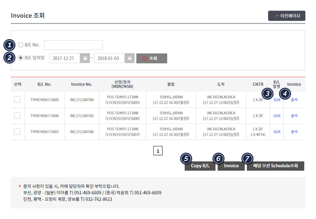Select page 1 in pagination

point(158,151)
